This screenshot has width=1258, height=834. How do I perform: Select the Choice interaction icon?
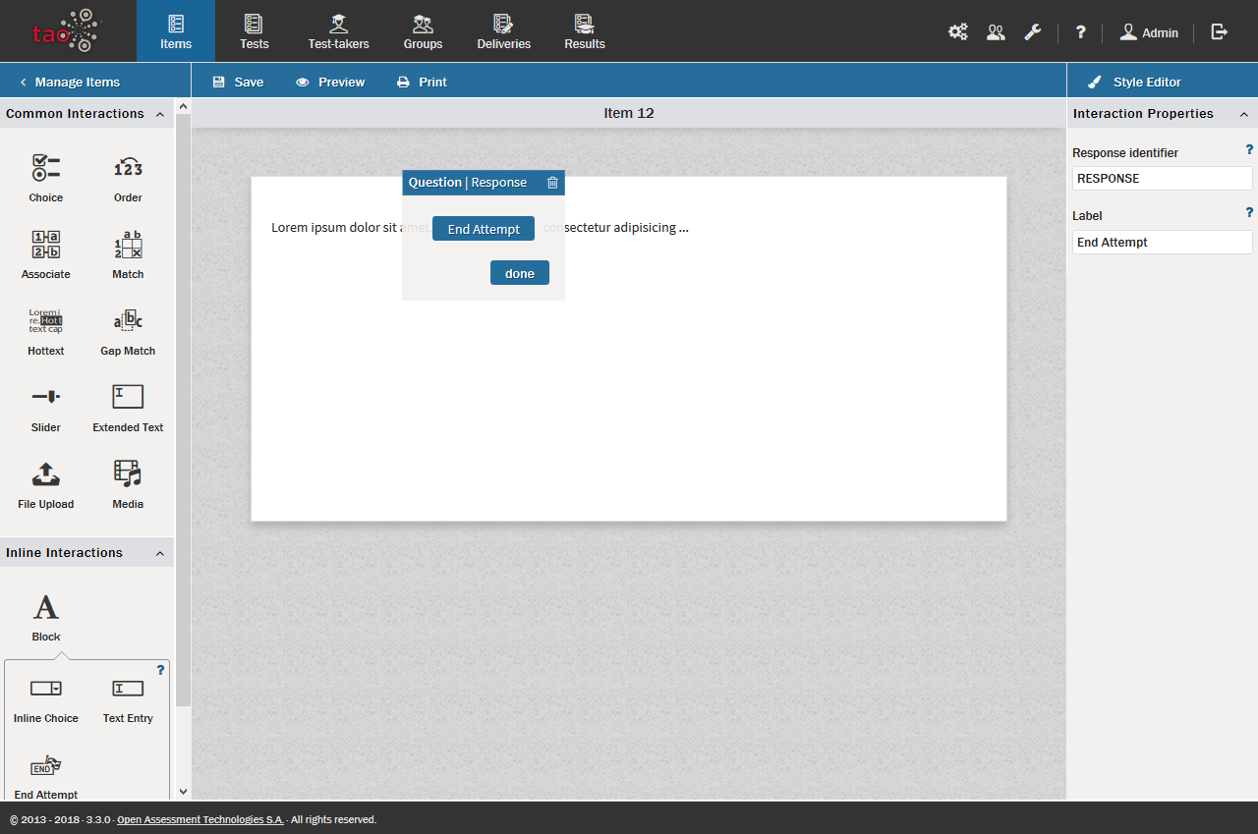point(45,168)
